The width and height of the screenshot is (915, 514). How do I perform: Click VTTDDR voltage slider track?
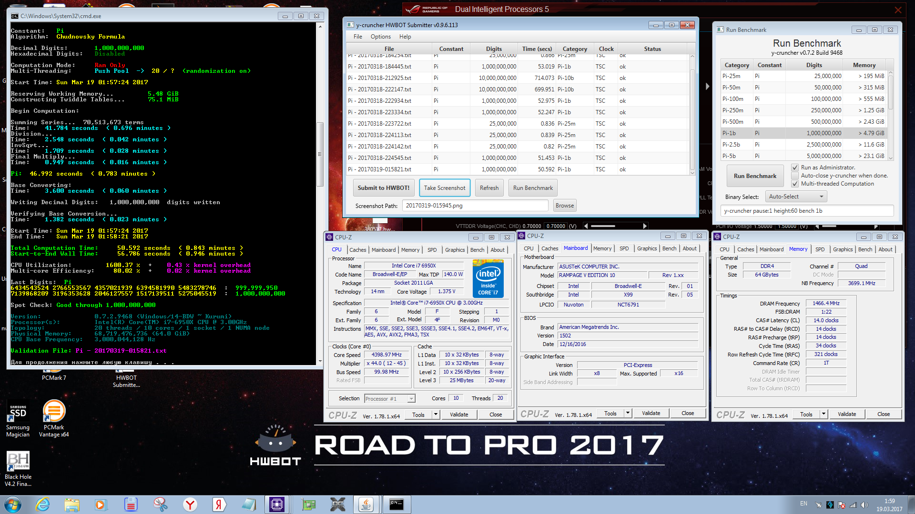click(x=615, y=226)
